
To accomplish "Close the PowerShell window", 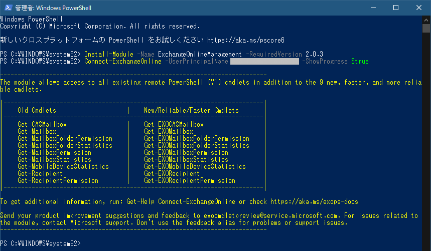I will point(418,8).
